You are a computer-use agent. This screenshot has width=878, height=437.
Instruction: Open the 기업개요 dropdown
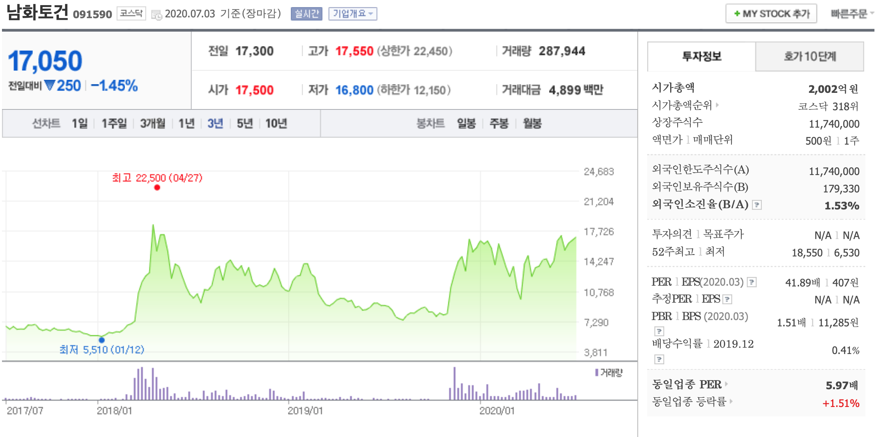point(353,14)
